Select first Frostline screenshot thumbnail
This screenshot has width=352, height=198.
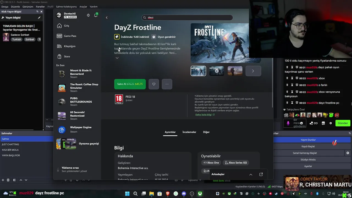click(x=198, y=71)
